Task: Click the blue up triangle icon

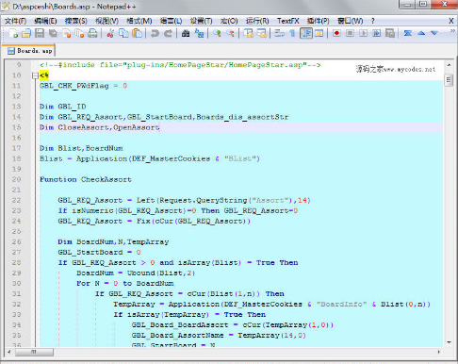Action: coord(421,33)
